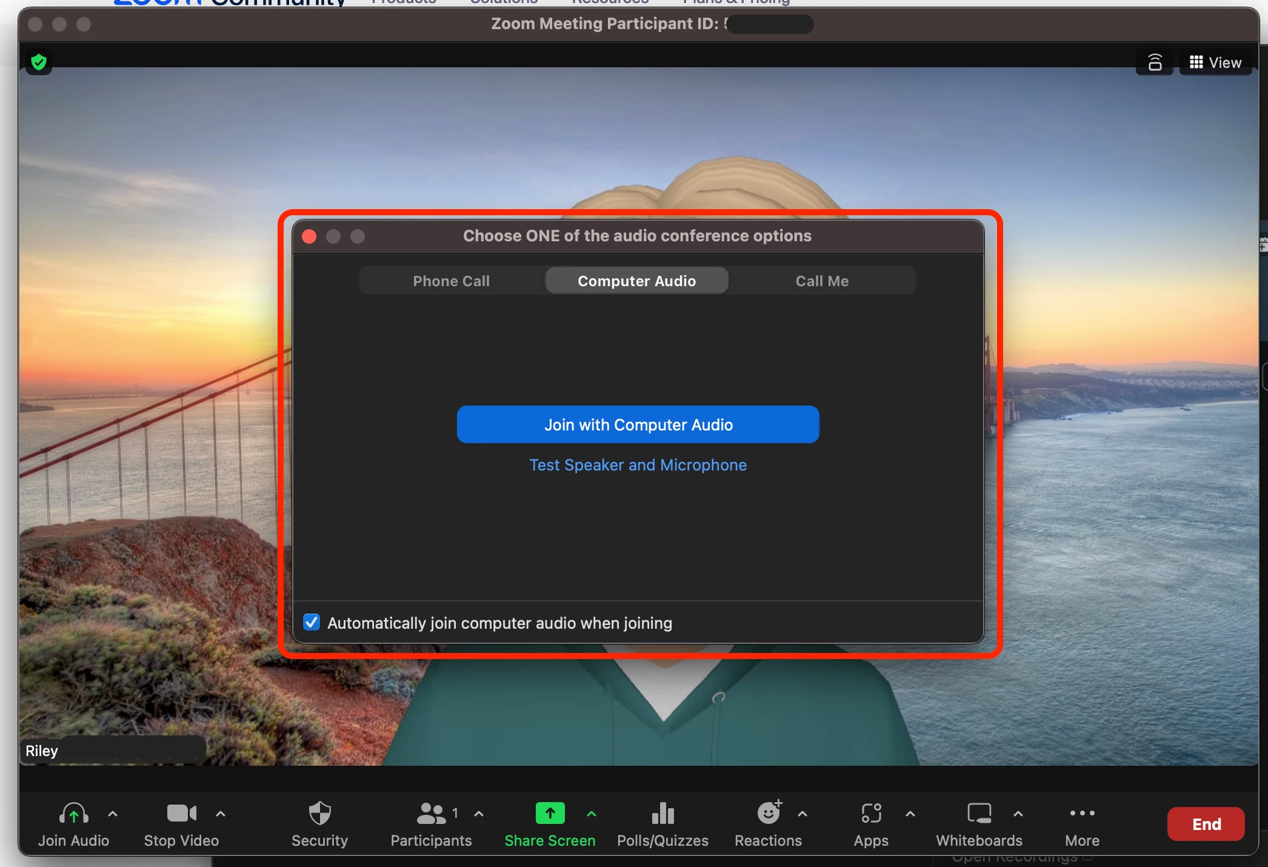1268x867 pixels.
Task: Open the Reactions smiley icon
Action: pos(769,813)
